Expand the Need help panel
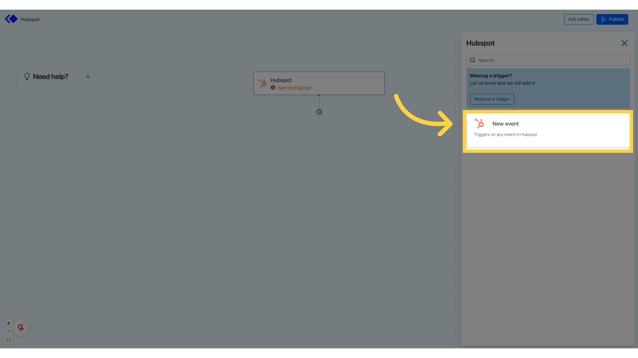This screenshot has height=358, width=638. 88,77
